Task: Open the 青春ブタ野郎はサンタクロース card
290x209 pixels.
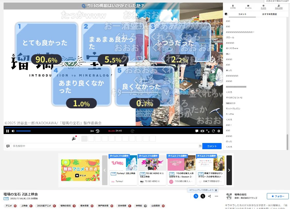Action: (211, 170)
